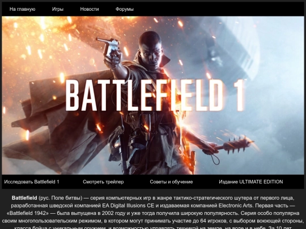Open the Новости page
Screen dimensions: 306x229
(x=90, y=9)
